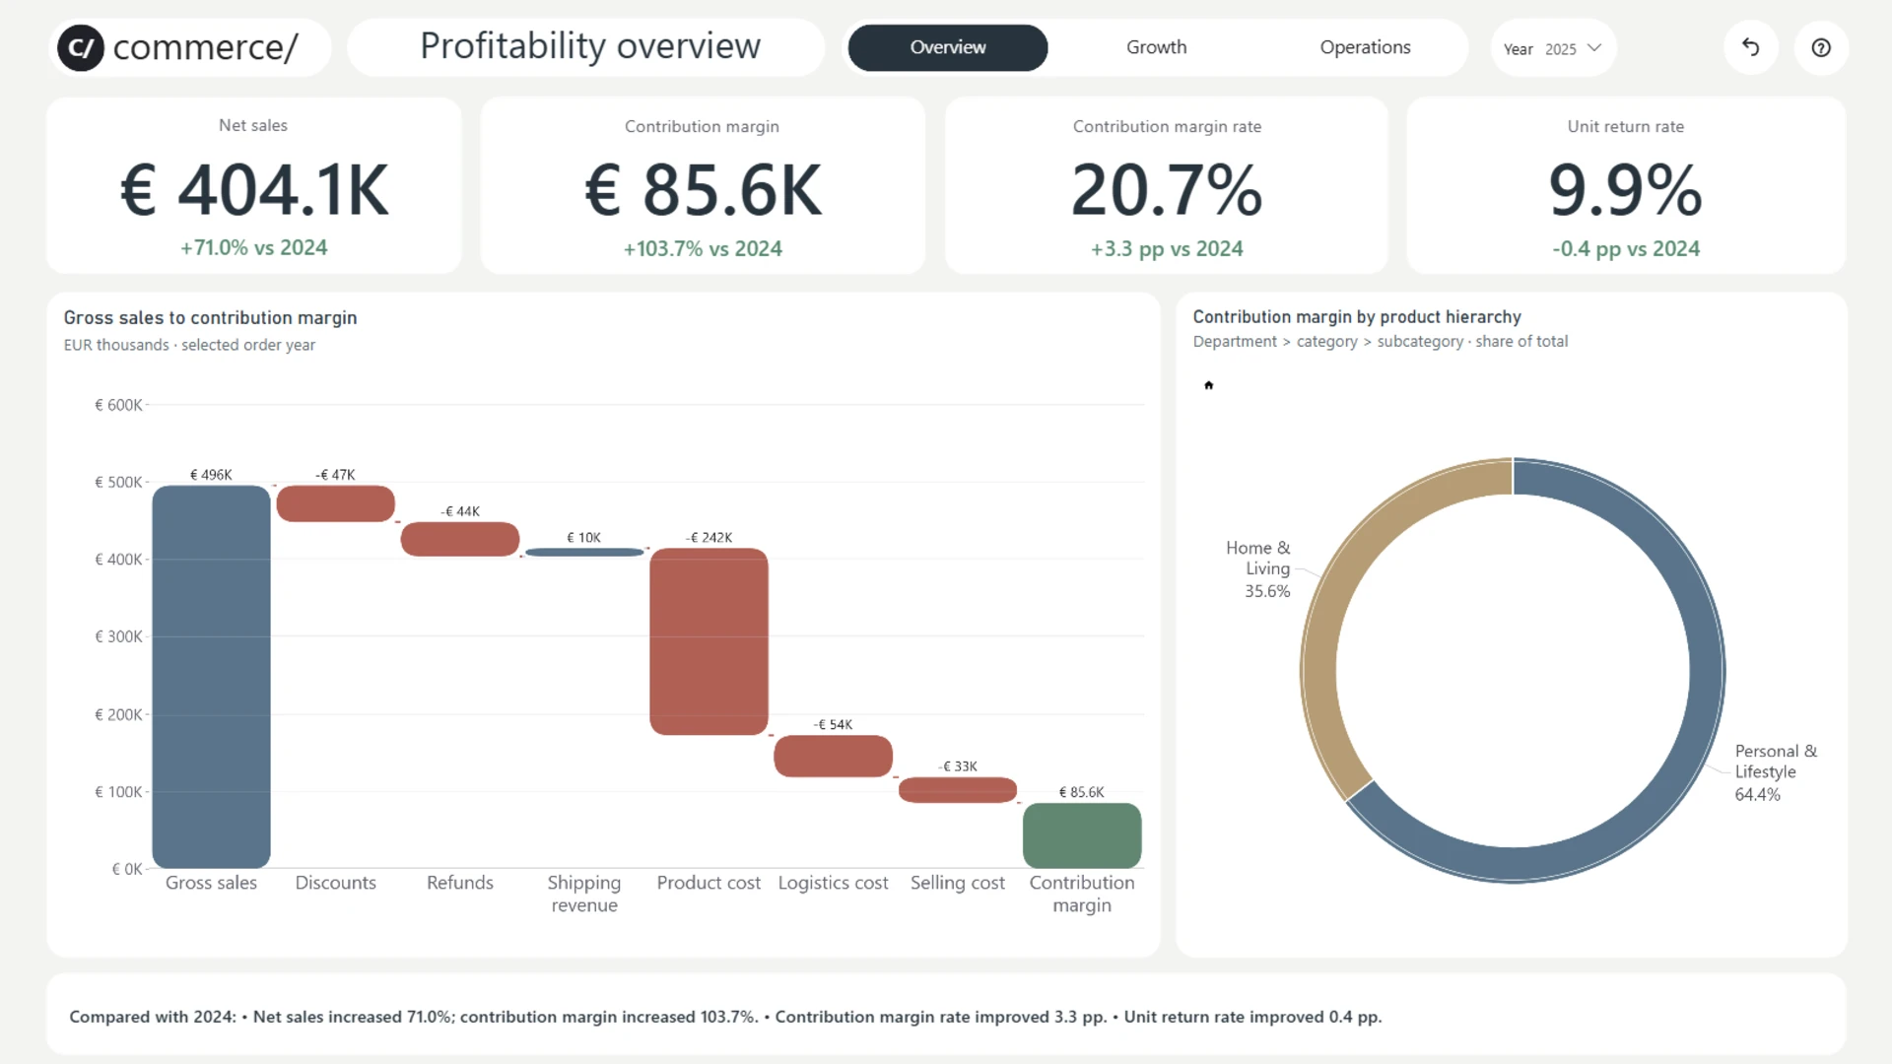
Task: Click the green Contribution margin bar
Action: pos(1082,835)
